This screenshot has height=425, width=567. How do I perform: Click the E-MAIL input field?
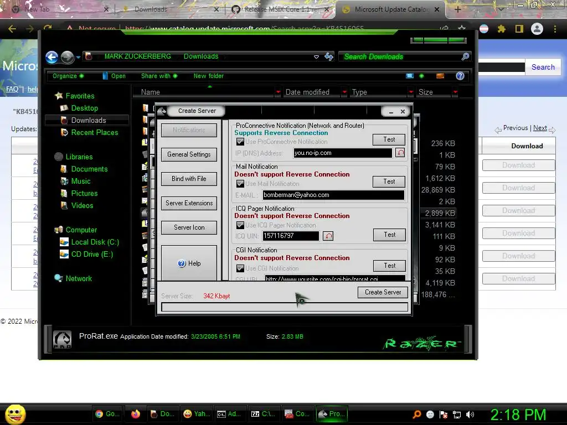pyautogui.click(x=333, y=195)
